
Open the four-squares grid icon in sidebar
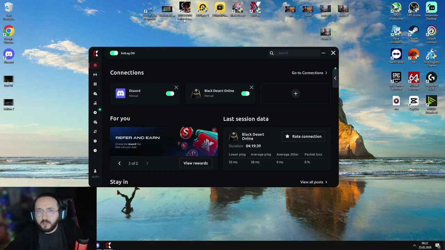coord(95,84)
